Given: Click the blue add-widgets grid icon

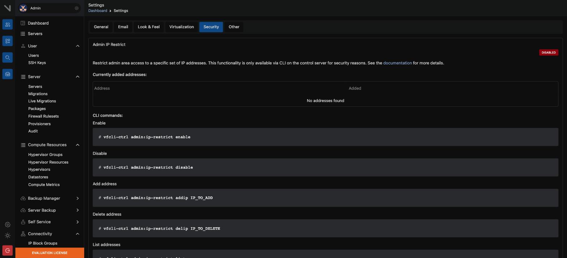Looking at the screenshot, I should coord(8,41).
